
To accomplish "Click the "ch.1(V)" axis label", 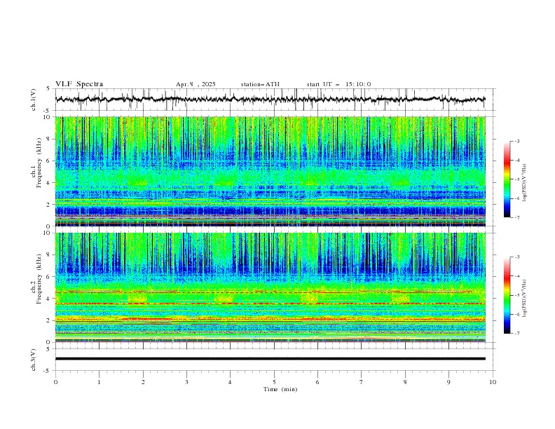I will [34, 100].
